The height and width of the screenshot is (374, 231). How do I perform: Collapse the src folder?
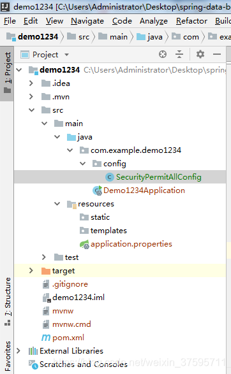point(31,110)
